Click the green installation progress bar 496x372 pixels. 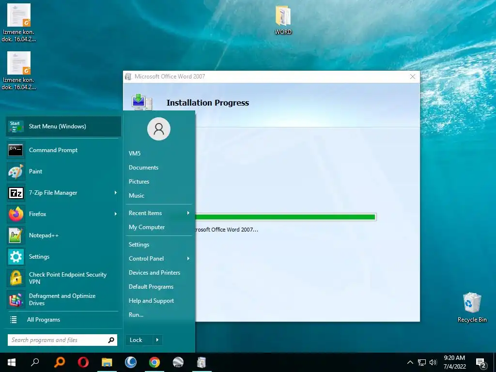pyautogui.click(x=285, y=217)
